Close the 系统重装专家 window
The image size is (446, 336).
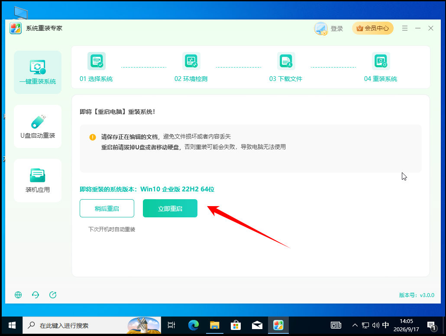coord(431,28)
